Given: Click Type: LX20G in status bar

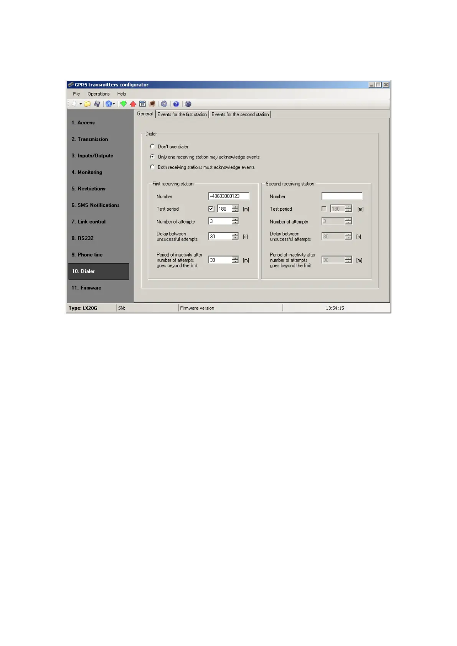Looking at the screenshot, I should click(83, 308).
